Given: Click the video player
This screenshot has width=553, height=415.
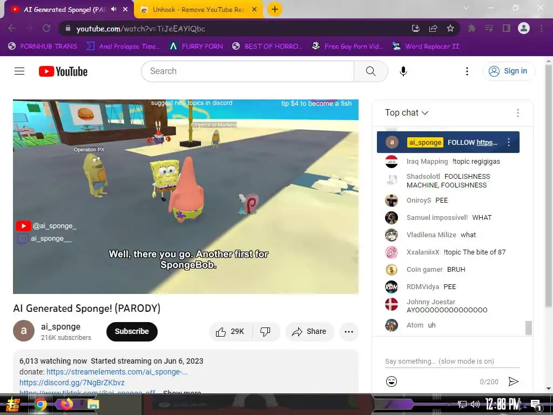Looking at the screenshot, I should (186, 197).
